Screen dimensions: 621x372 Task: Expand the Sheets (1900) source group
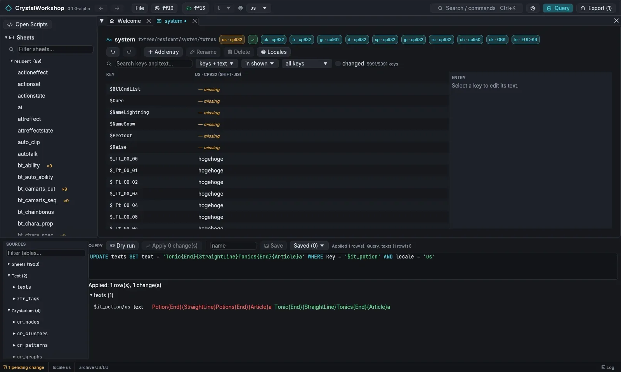coord(9,264)
